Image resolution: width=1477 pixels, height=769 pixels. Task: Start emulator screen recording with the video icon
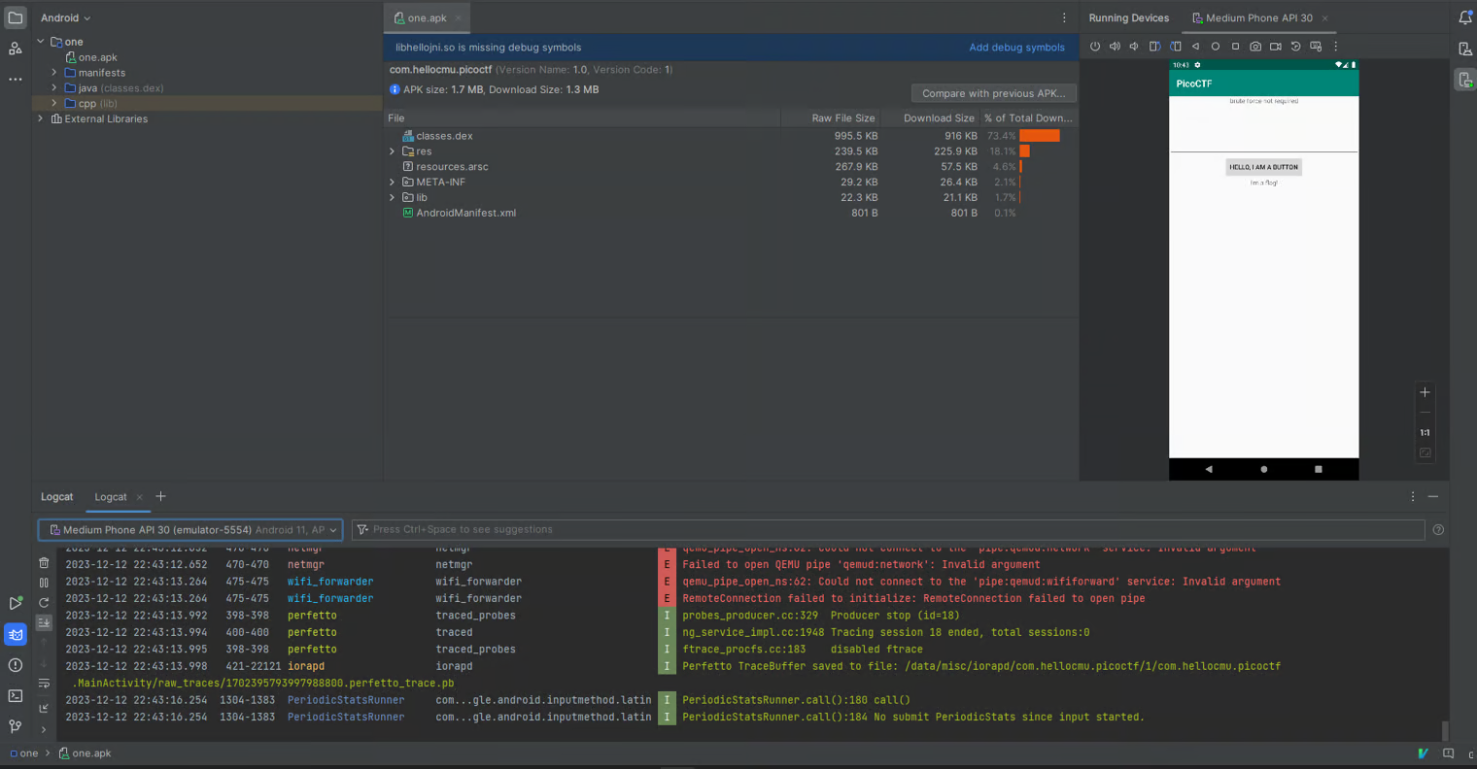(x=1275, y=47)
